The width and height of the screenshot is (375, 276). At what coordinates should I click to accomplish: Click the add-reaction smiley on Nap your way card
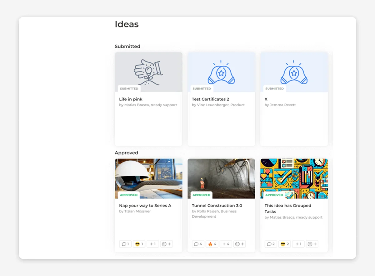(x=167, y=244)
